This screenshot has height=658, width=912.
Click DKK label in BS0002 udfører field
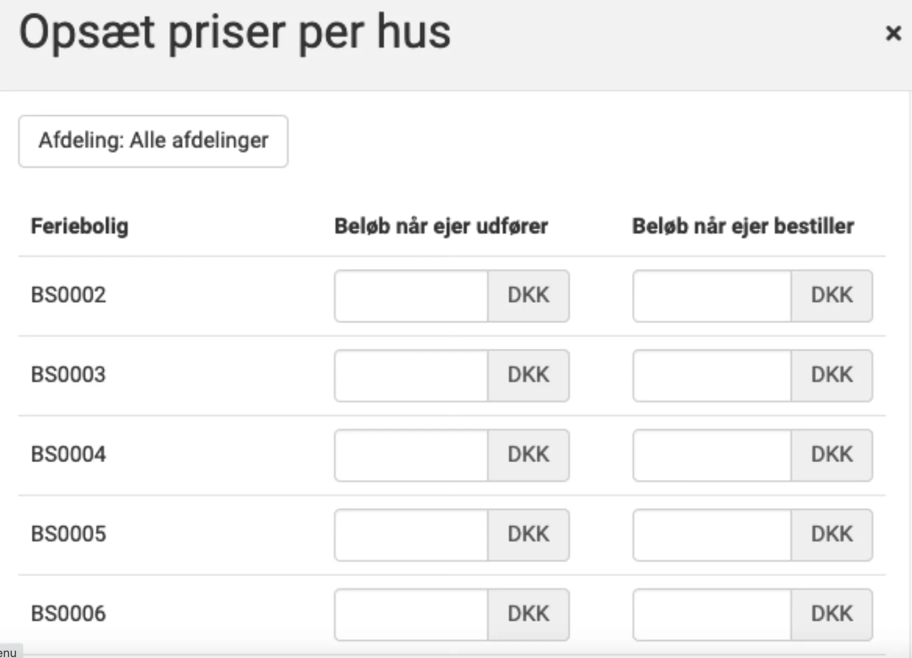pos(528,296)
